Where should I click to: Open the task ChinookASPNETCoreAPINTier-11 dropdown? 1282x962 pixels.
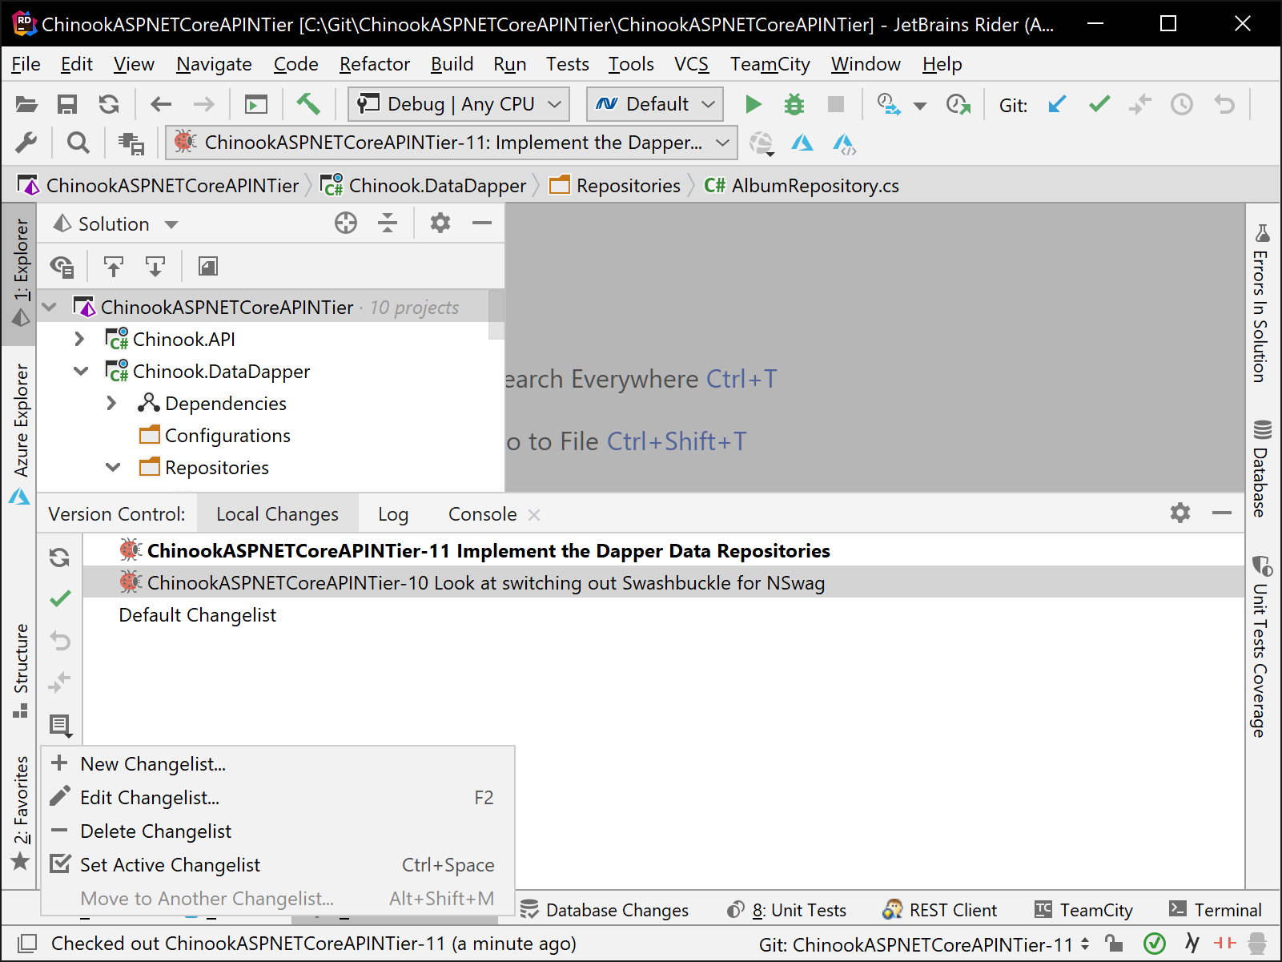click(452, 143)
